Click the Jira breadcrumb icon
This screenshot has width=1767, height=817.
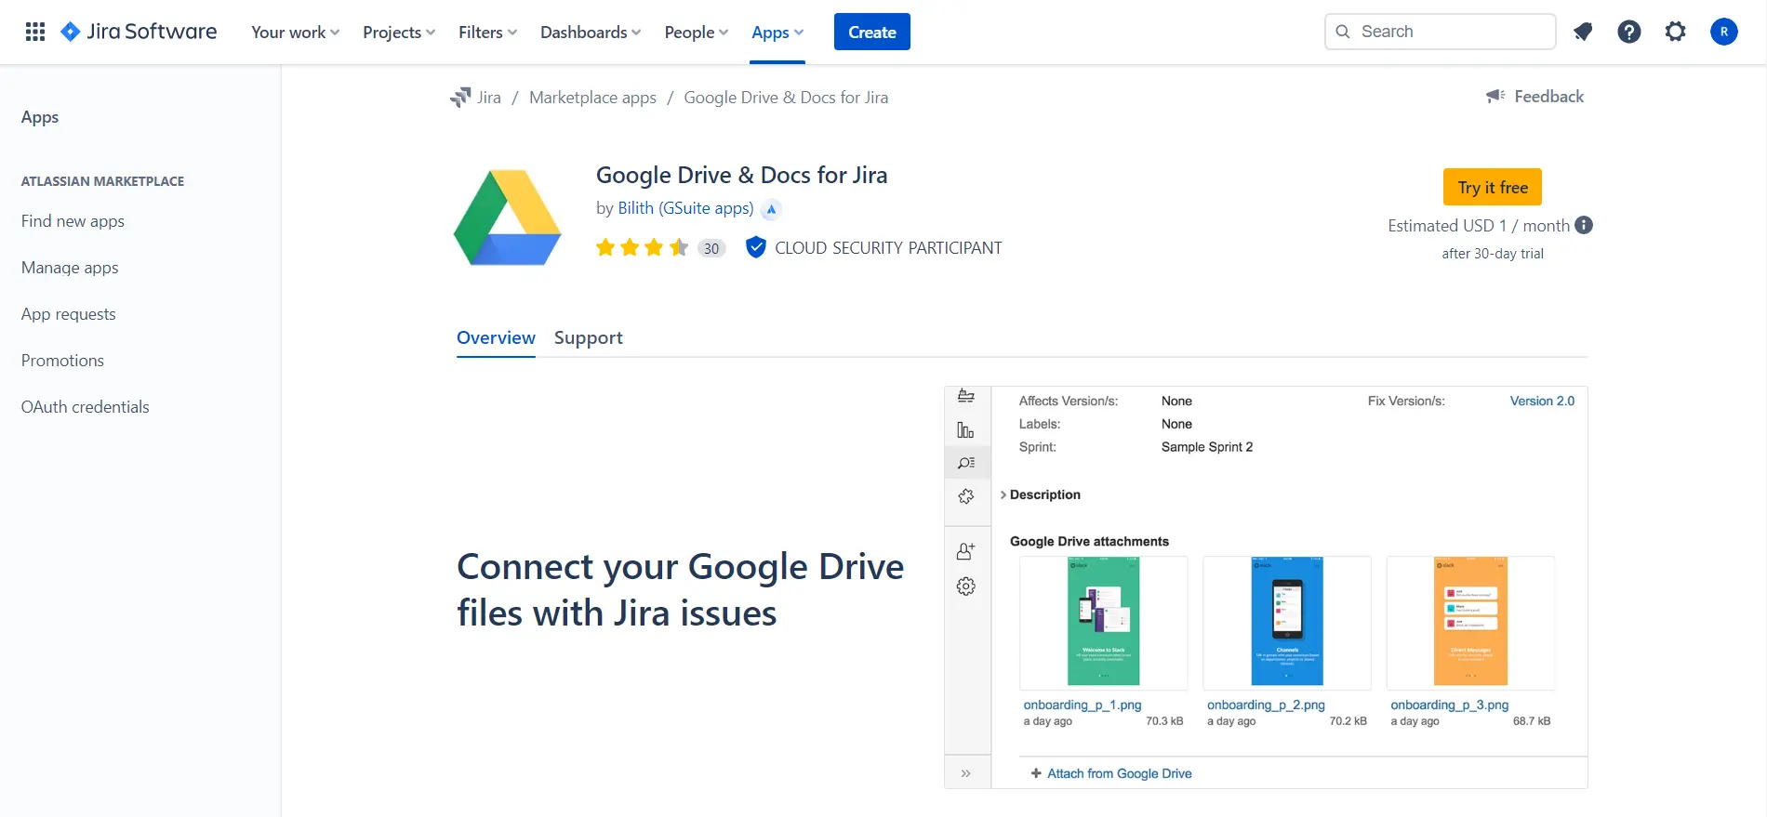click(460, 97)
